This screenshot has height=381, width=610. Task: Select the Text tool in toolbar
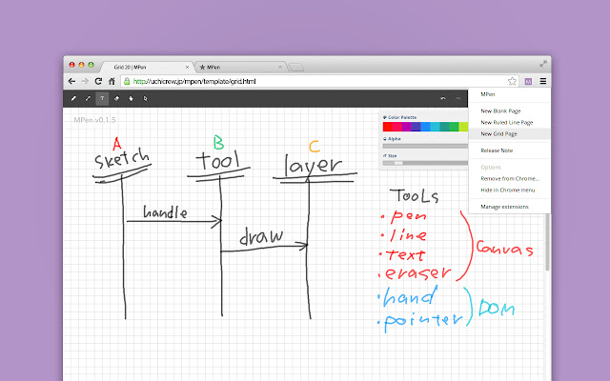pos(102,98)
